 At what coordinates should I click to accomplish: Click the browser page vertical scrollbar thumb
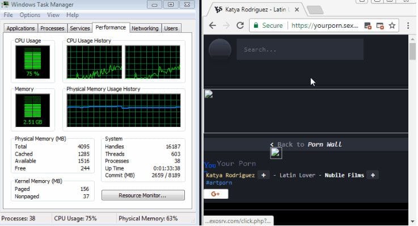(x=412, y=52)
